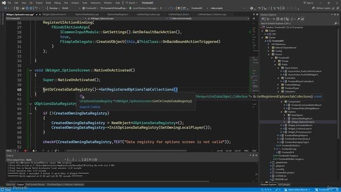Collapse the NativeOnActivated function at line 36
Image resolution: width=341 pixels, height=192 pixels.
tap(30, 70)
